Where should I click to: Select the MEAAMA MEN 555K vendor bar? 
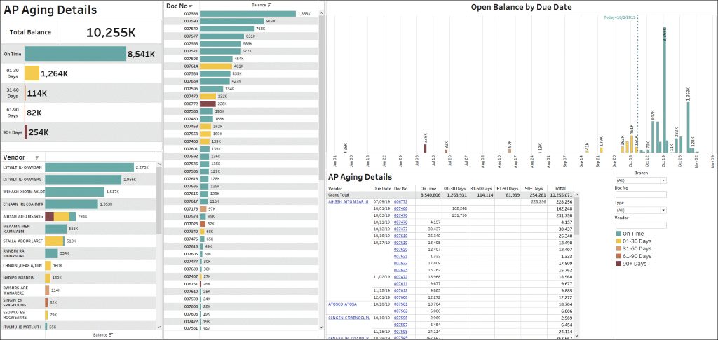click(x=56, y=229)
